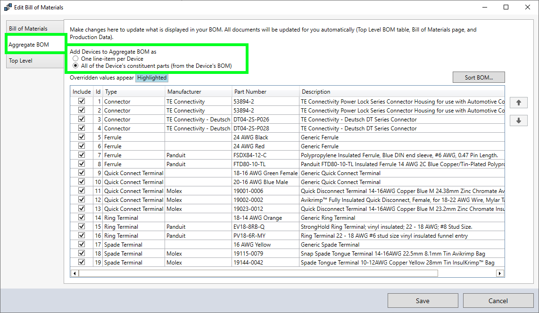Select Molex part 19144-0042 cell
The width and height of the screenshot is (539, 313).
click(265, 262)
